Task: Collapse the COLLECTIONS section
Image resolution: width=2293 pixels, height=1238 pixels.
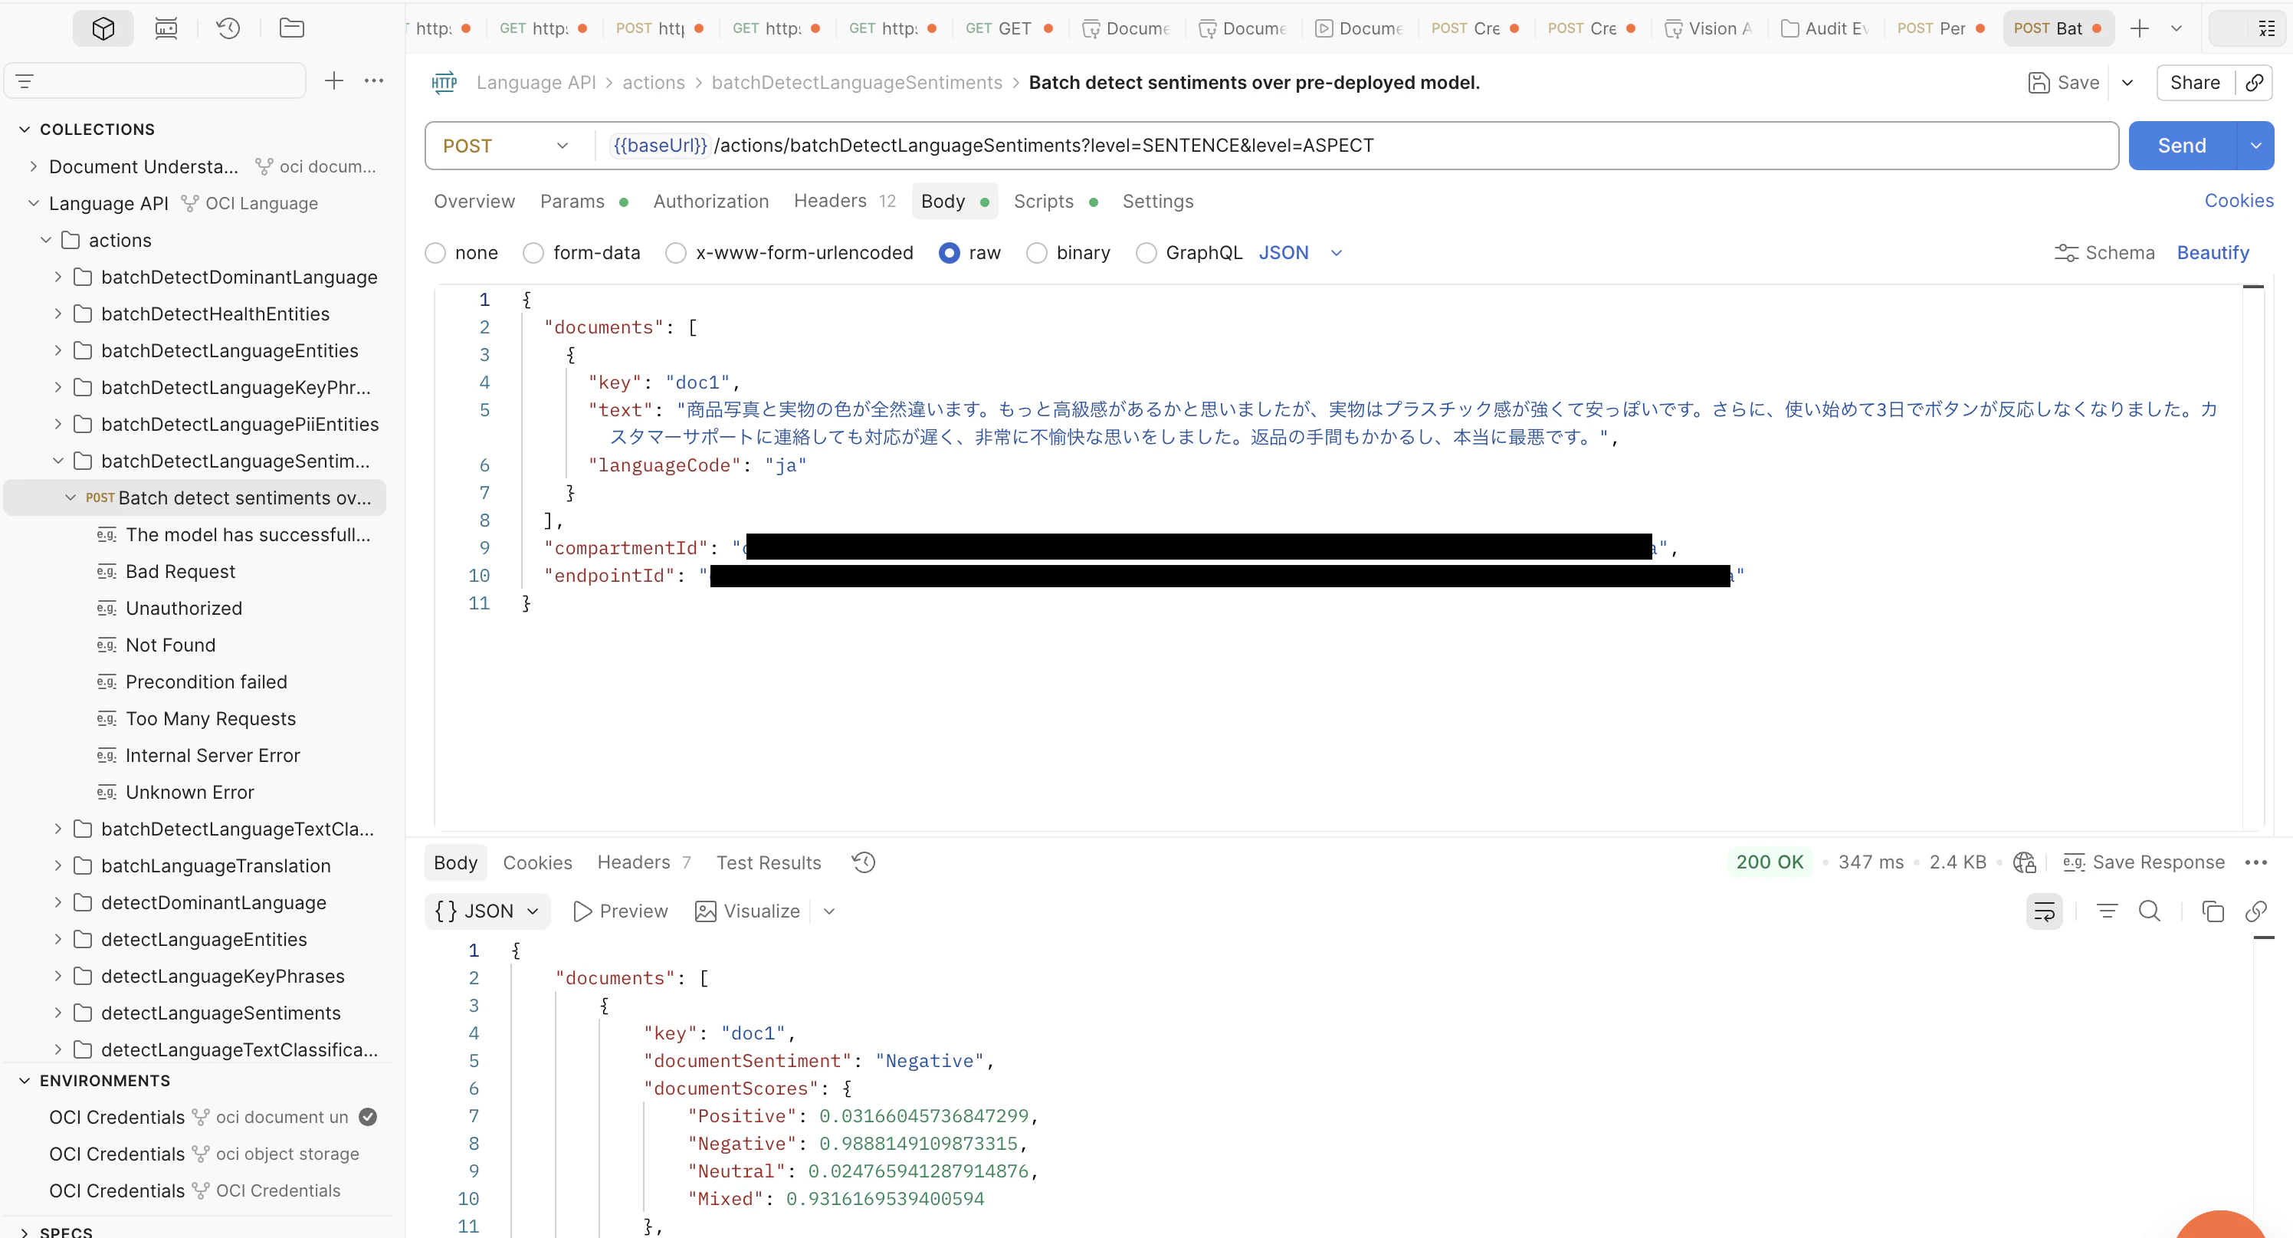Action: click(x=24, y=129)
